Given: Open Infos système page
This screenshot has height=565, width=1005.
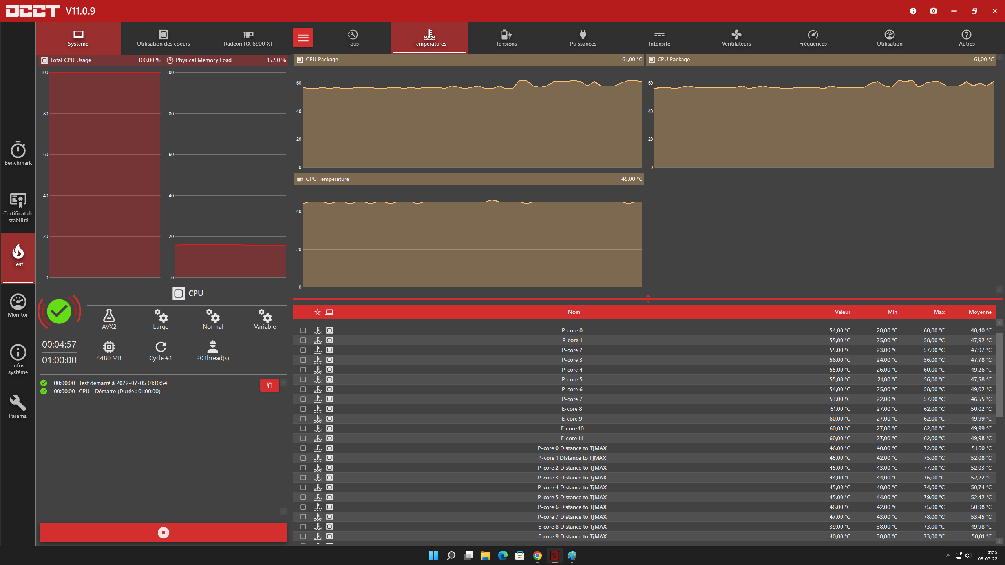Looking at the screenshot, I should pos(18,359).
